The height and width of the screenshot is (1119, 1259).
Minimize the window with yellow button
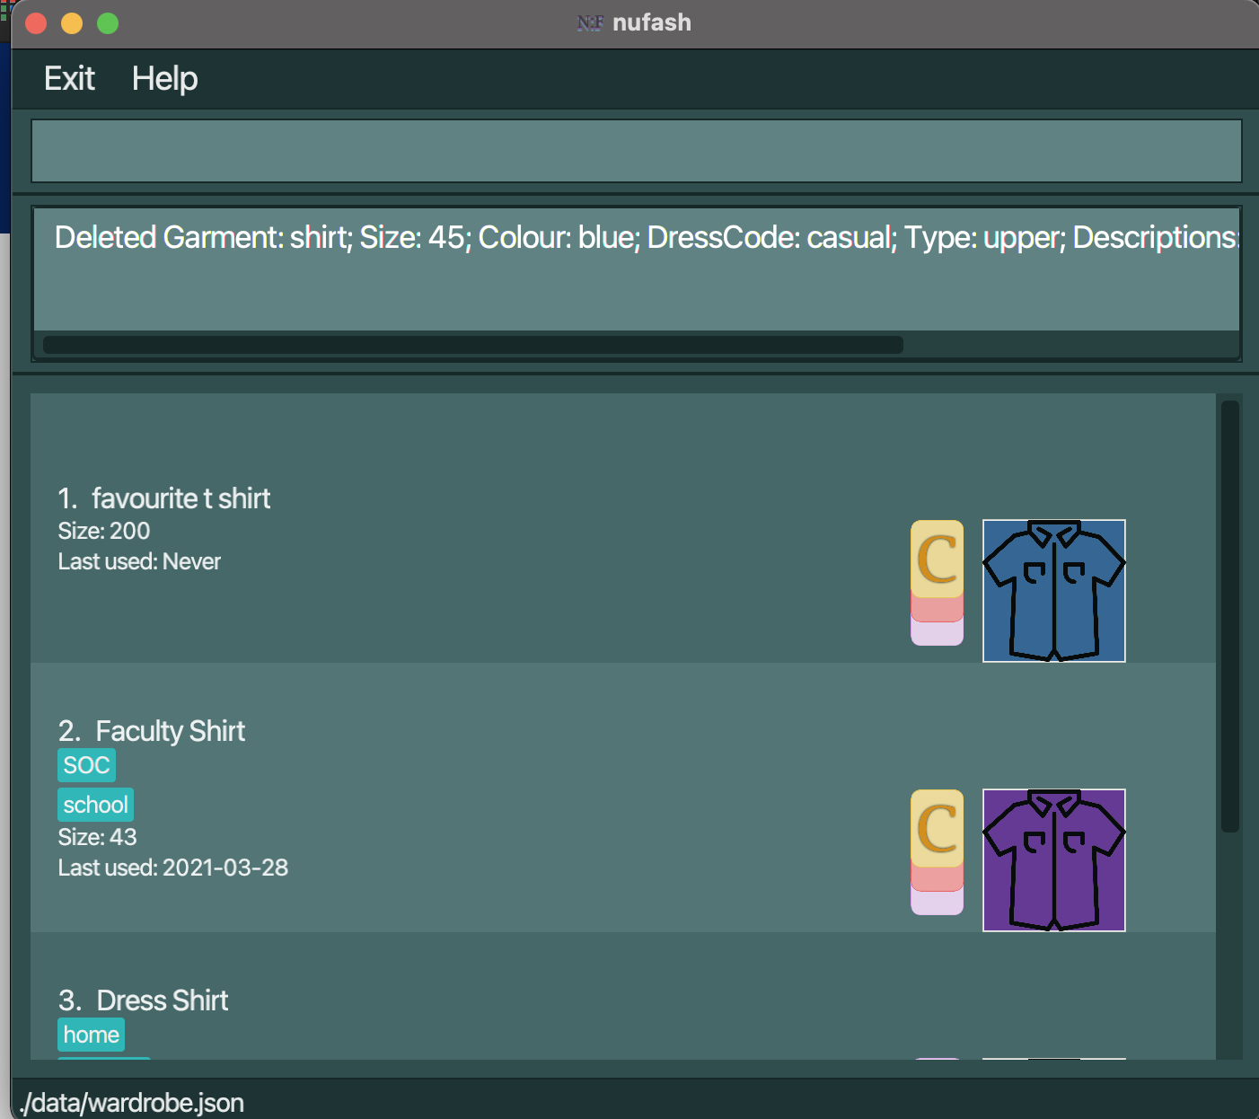click(x=72, y=23)
